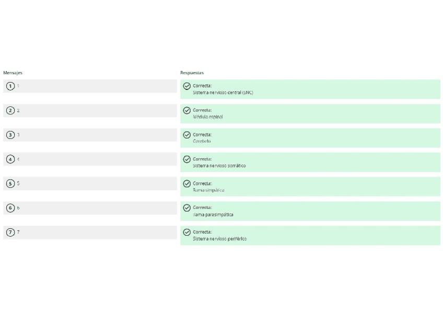
Task: Click checkmark icon beside Médula espinal
Action: [187, 110]
